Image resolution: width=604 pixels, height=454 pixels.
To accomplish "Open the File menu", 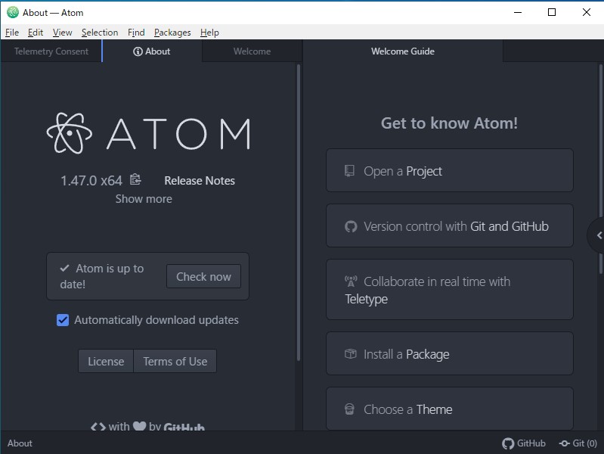I will (12, 33).
